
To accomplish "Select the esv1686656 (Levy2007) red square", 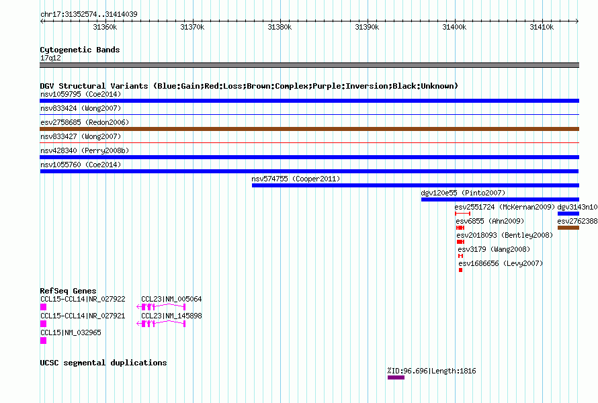I will [x=461, y=270].
